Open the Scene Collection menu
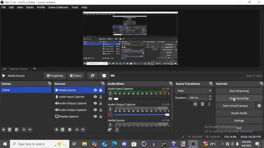Image resolution: width=264 pixels, height=148 pixels. coord(58,7)
